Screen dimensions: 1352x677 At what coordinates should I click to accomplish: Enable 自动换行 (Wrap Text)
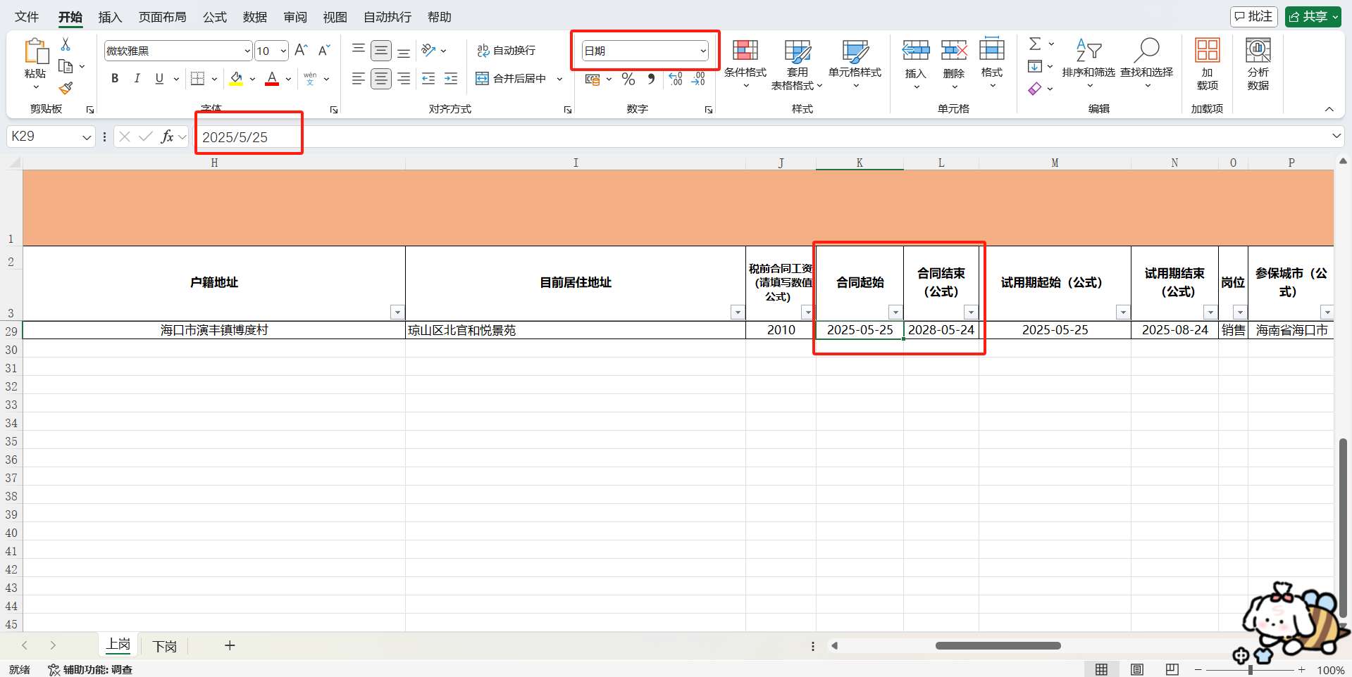506,50
